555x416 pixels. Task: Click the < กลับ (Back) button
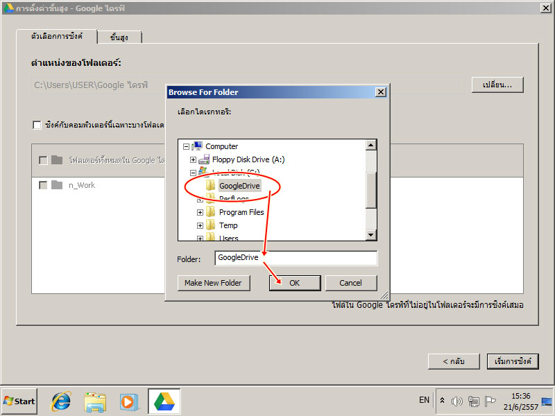(x=454, y=361)
